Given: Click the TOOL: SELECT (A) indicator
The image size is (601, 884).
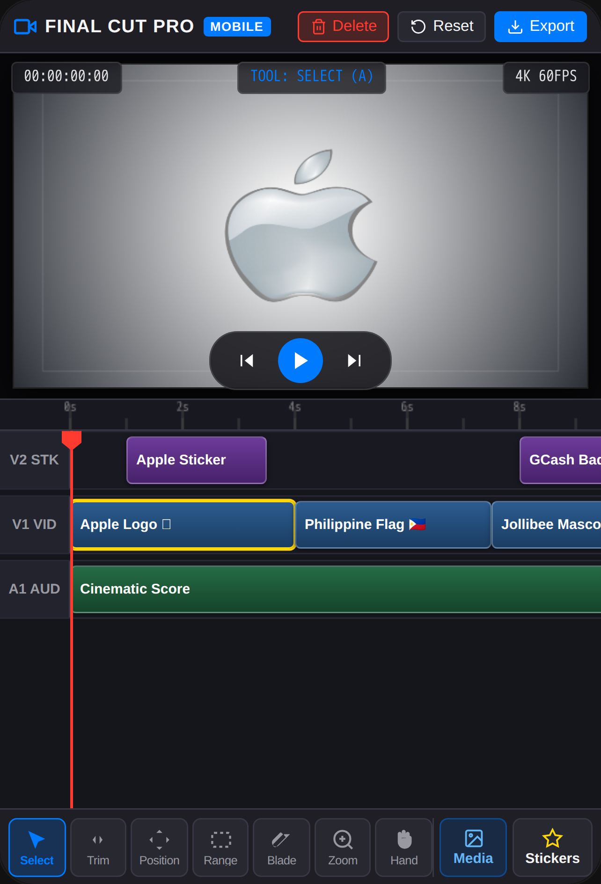Looking at the screenshot, I should tap(312, 77).
